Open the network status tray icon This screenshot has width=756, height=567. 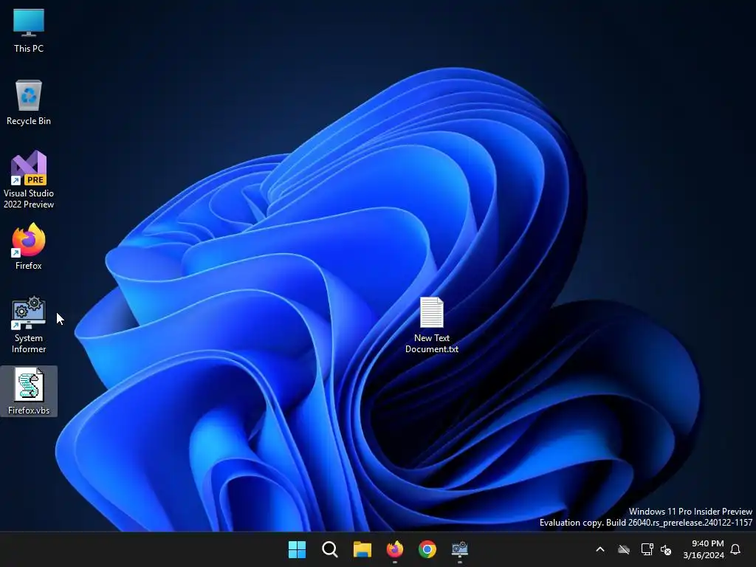coord(647,549)
